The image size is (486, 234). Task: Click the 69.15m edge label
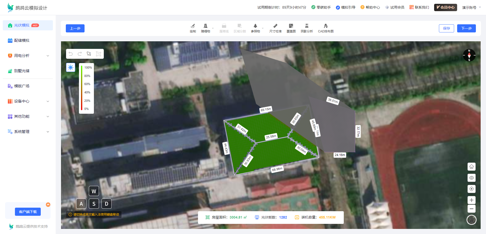pos(266,109)
